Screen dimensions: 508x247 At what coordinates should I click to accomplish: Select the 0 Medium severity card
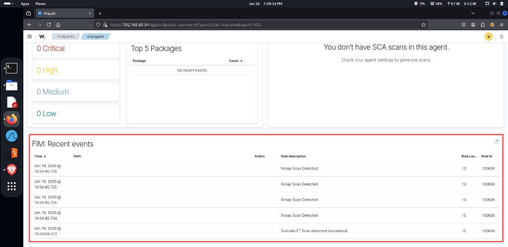[x=76, y=92]
